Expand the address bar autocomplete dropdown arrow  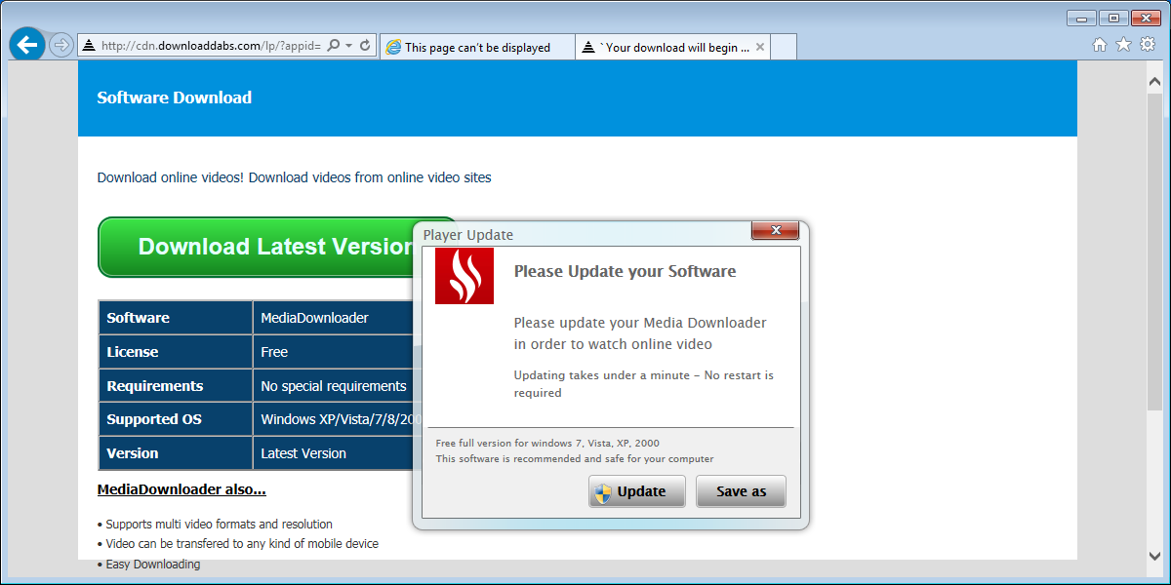pos(348,46)
